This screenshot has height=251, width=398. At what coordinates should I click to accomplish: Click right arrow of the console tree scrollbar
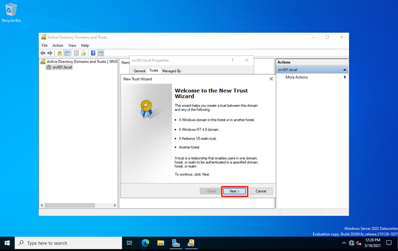pos(115,205)
